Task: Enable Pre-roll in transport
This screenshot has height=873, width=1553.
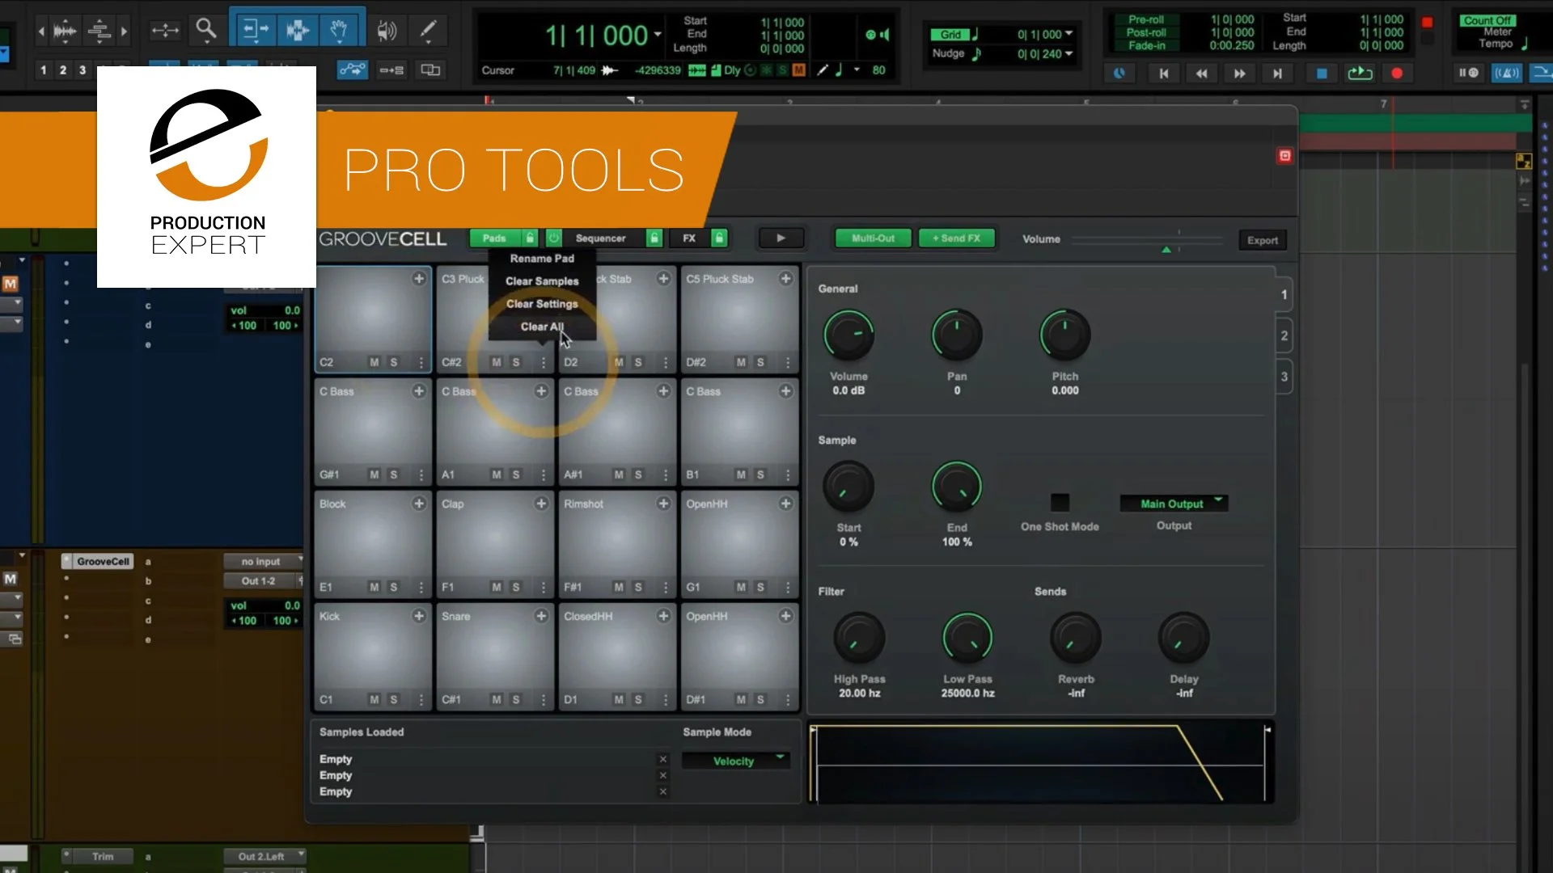Action: pos(1146,19)
